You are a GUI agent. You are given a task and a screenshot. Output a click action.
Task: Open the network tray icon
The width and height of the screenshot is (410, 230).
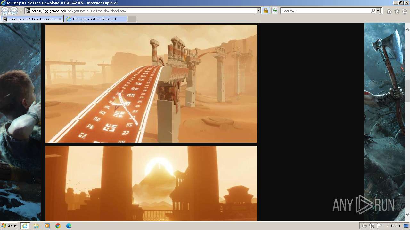point(372,226)
